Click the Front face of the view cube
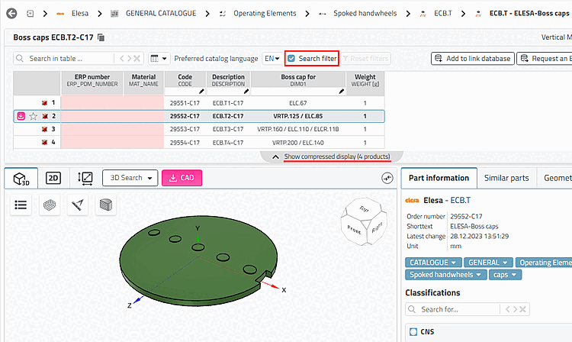572x342 pixels. 353,229
